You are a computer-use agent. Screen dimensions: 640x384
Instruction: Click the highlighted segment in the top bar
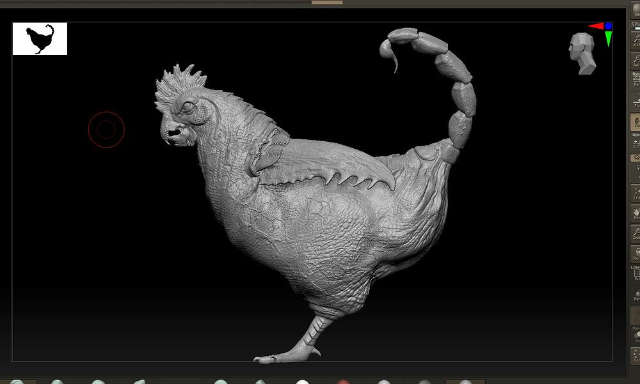click(x=327, y=2)
